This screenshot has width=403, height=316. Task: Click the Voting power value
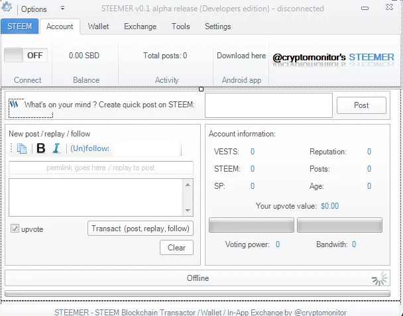click(278, 244)
